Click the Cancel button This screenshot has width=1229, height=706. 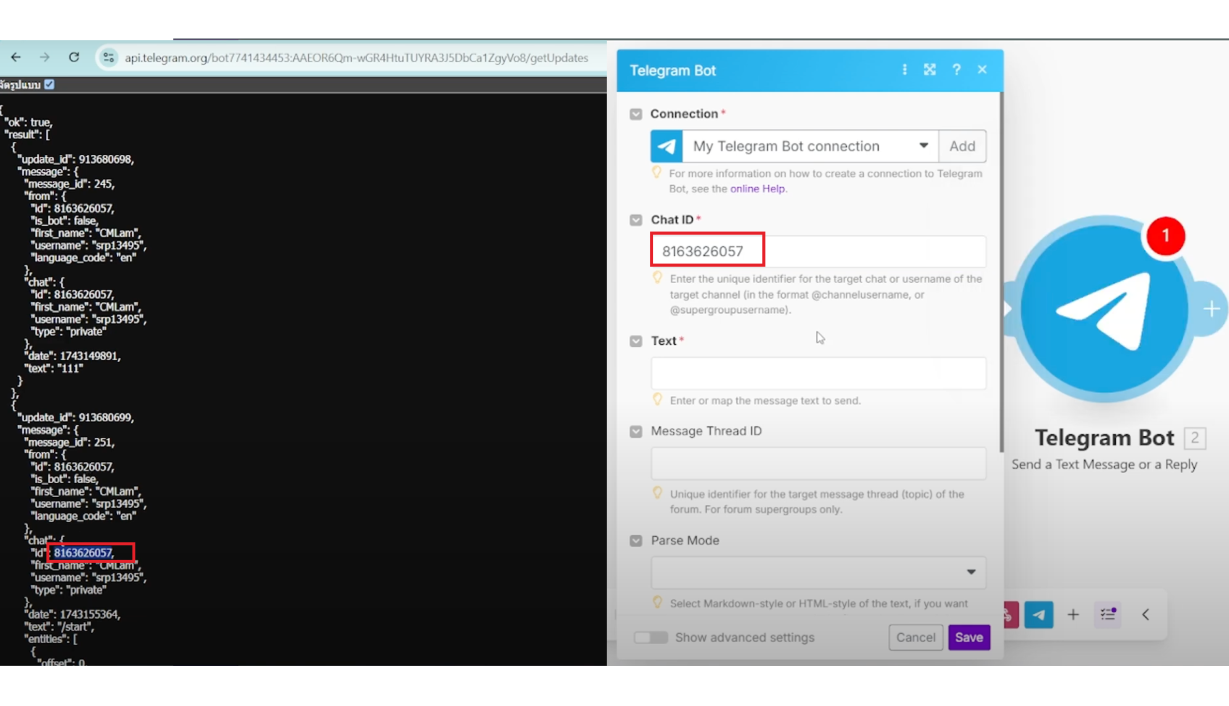pos(916,637)
